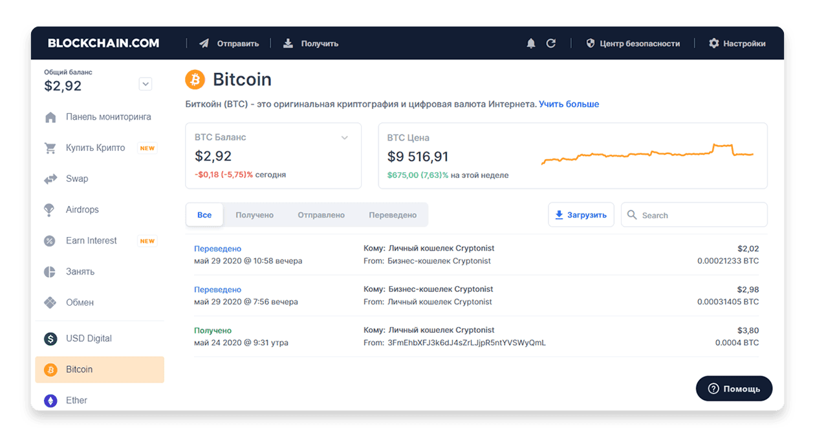
Task: Click the pie chart Занять icon
Action: 50,272
